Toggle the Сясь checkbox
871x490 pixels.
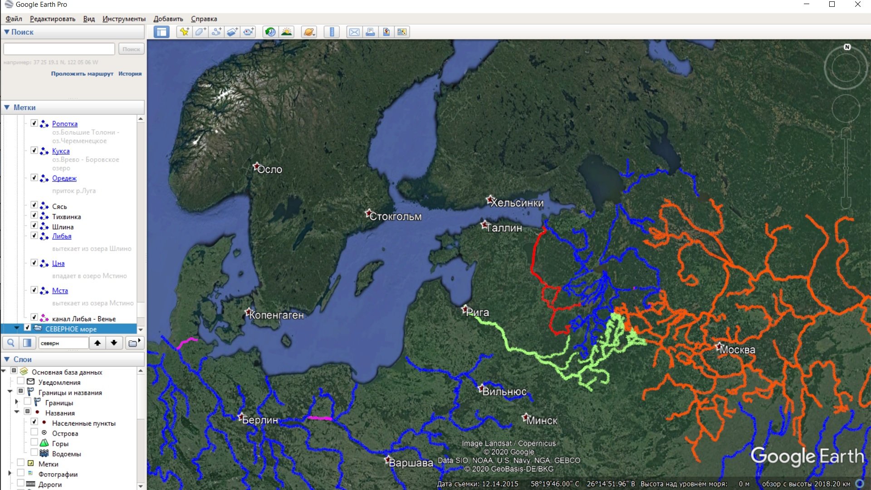click(34, 205)
